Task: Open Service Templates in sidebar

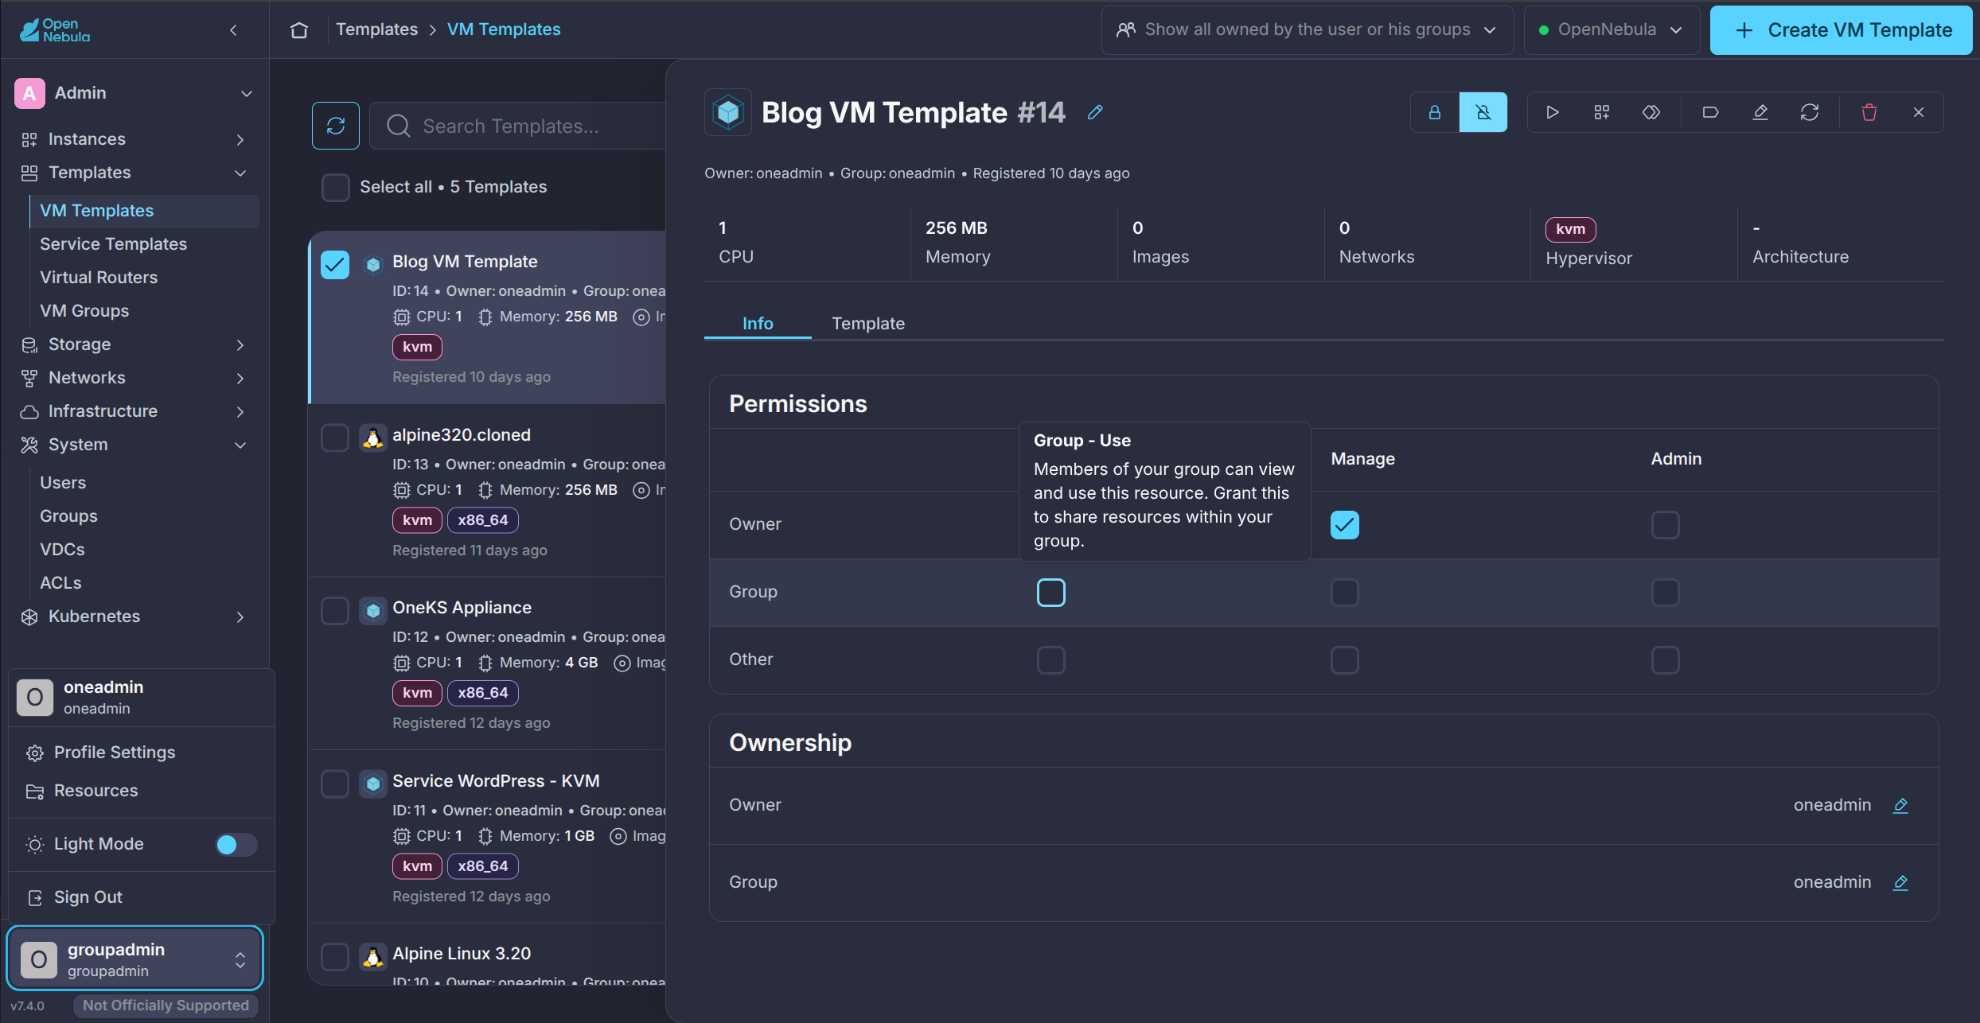Action: pos(114,244)
